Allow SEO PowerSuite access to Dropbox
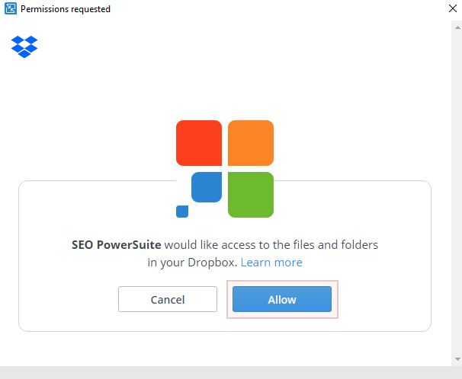 tap(282, 299)
